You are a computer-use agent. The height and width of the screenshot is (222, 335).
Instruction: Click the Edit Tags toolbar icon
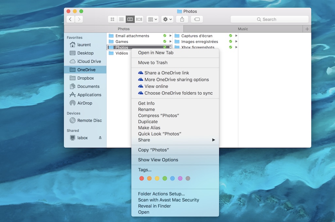coord(197,19)
